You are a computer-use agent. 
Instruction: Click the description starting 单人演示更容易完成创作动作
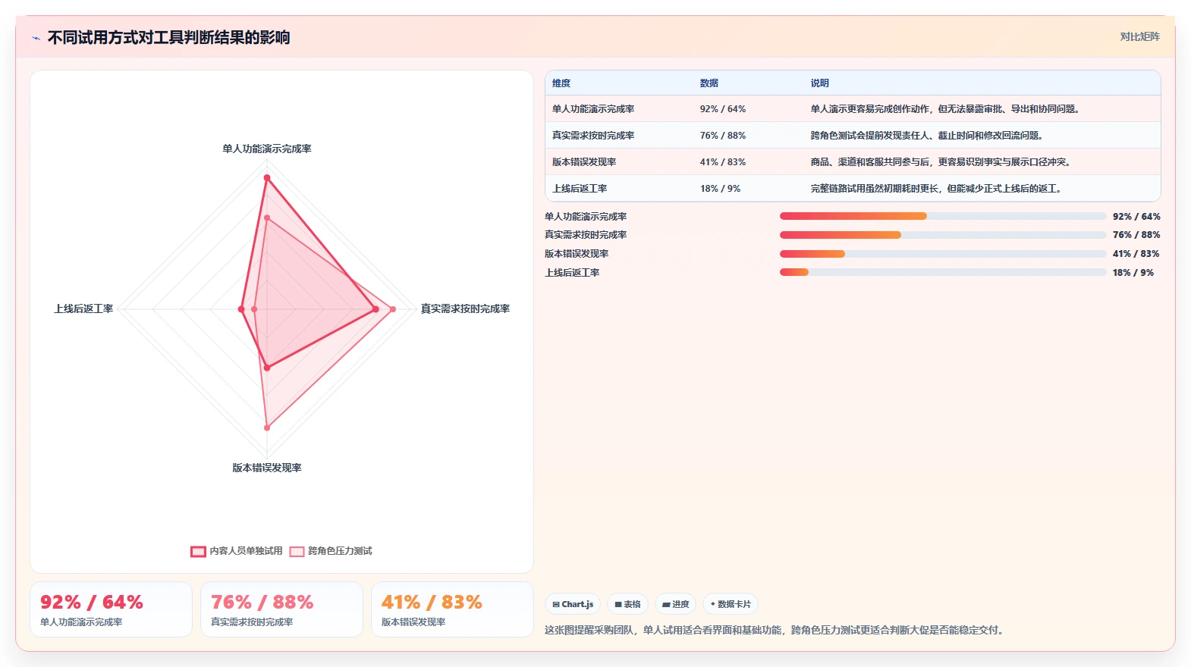tap(945, 109)
